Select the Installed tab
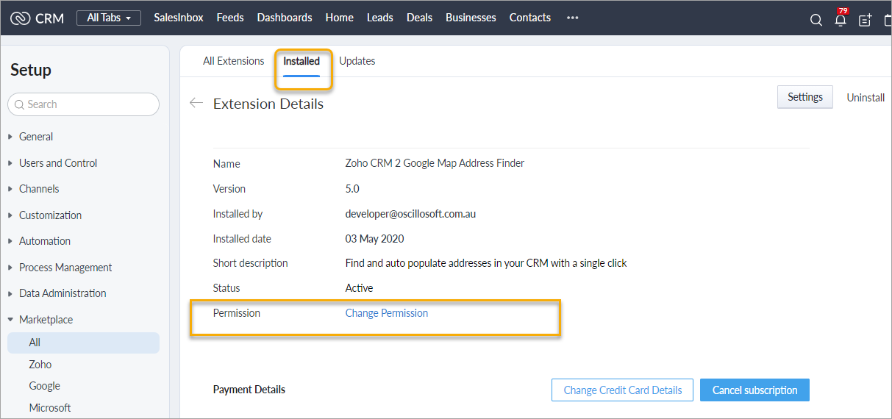Viewport: 892px width, 419px height. coord(302,62)
